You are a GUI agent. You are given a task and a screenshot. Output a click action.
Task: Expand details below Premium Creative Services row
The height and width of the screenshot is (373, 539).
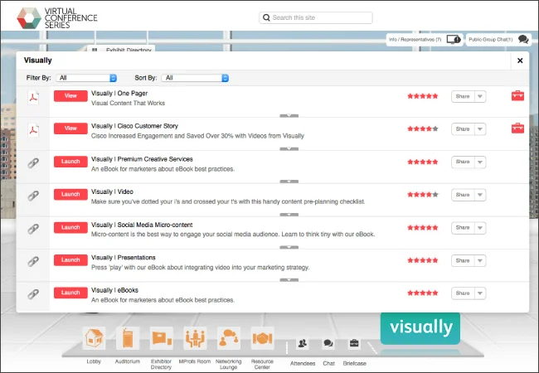[x=289, y=182]
